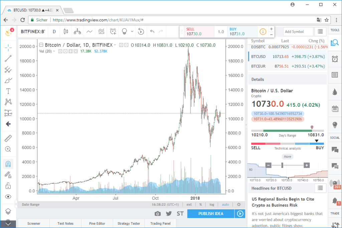Toggle Vol indicator visibility eye
Image resolution: width=342 pixels, height=228 pixels.
click(x=60, y=51)
